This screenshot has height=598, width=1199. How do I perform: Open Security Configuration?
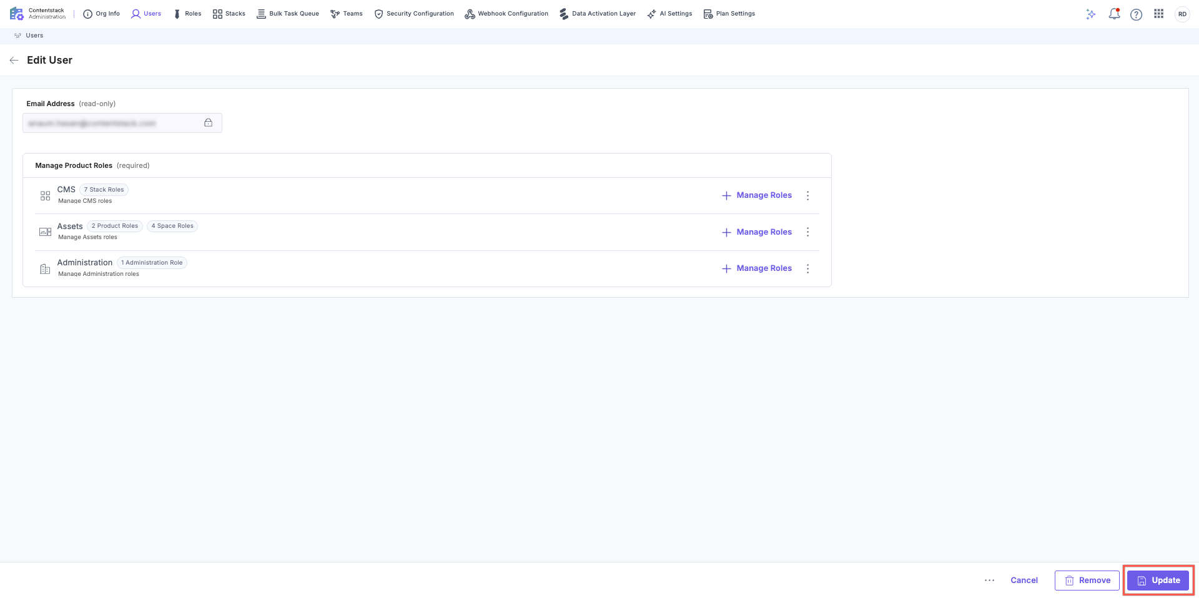[x=414, y=14]
